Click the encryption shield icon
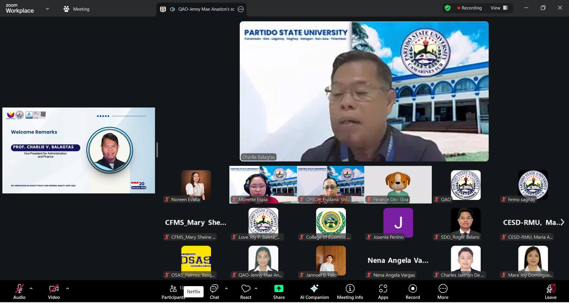The image size is (569, 303). [x=447, y=8]
